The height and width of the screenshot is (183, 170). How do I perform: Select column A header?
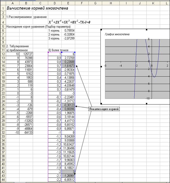pos(13,3)
